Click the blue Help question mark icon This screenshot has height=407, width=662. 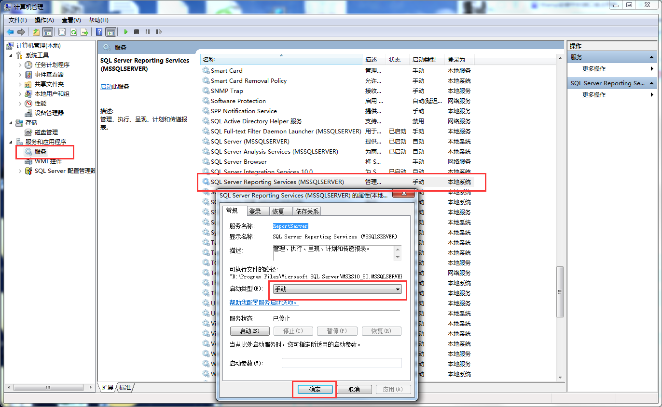click(x=99, y=32)
